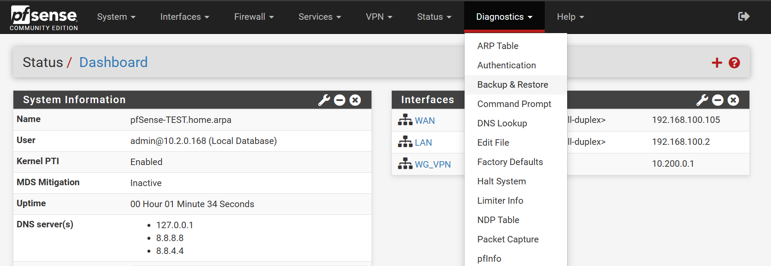Open Interfaces widget wrench settings
Viewport: 771px width, 266px height.
702,100
